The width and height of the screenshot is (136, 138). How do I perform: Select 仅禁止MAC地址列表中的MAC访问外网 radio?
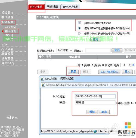pyautogui.click(x=79, y=34)
